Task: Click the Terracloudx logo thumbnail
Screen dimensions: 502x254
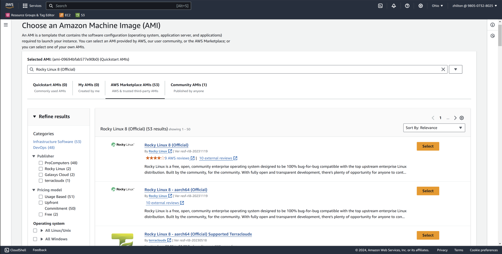Action: click(x=122, y=240)
